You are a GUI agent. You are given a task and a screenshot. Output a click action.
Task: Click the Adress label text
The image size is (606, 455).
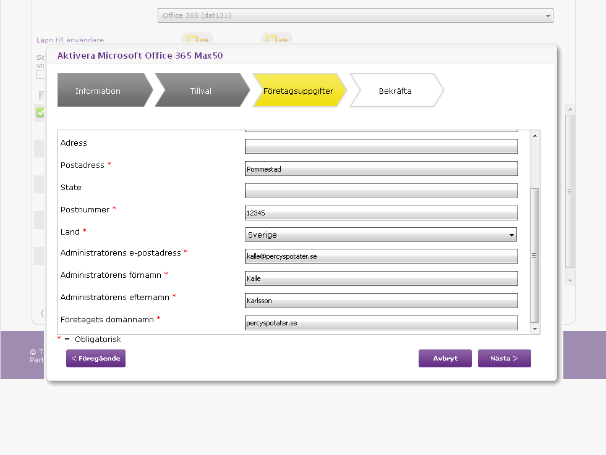(x=74, y=143)
